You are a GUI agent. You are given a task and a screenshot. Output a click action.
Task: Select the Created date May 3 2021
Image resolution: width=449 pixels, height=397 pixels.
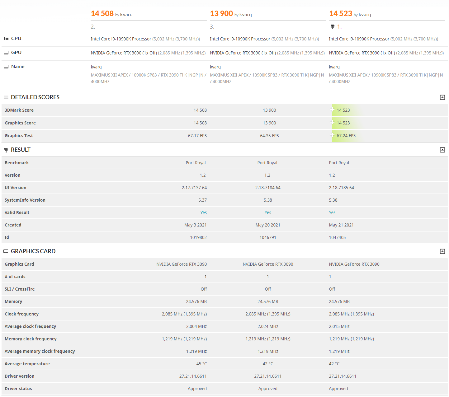click(x=196, y=225)
